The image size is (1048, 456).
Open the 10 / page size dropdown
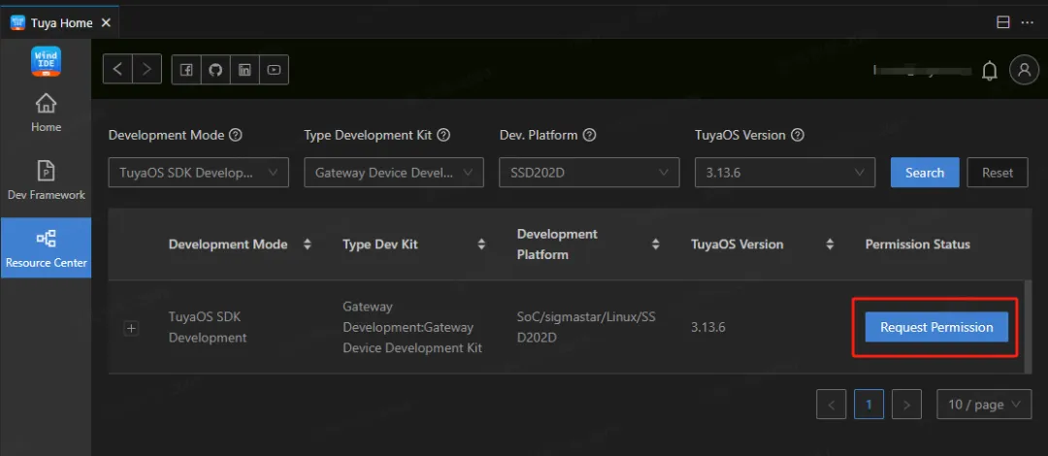pos(985,405)
